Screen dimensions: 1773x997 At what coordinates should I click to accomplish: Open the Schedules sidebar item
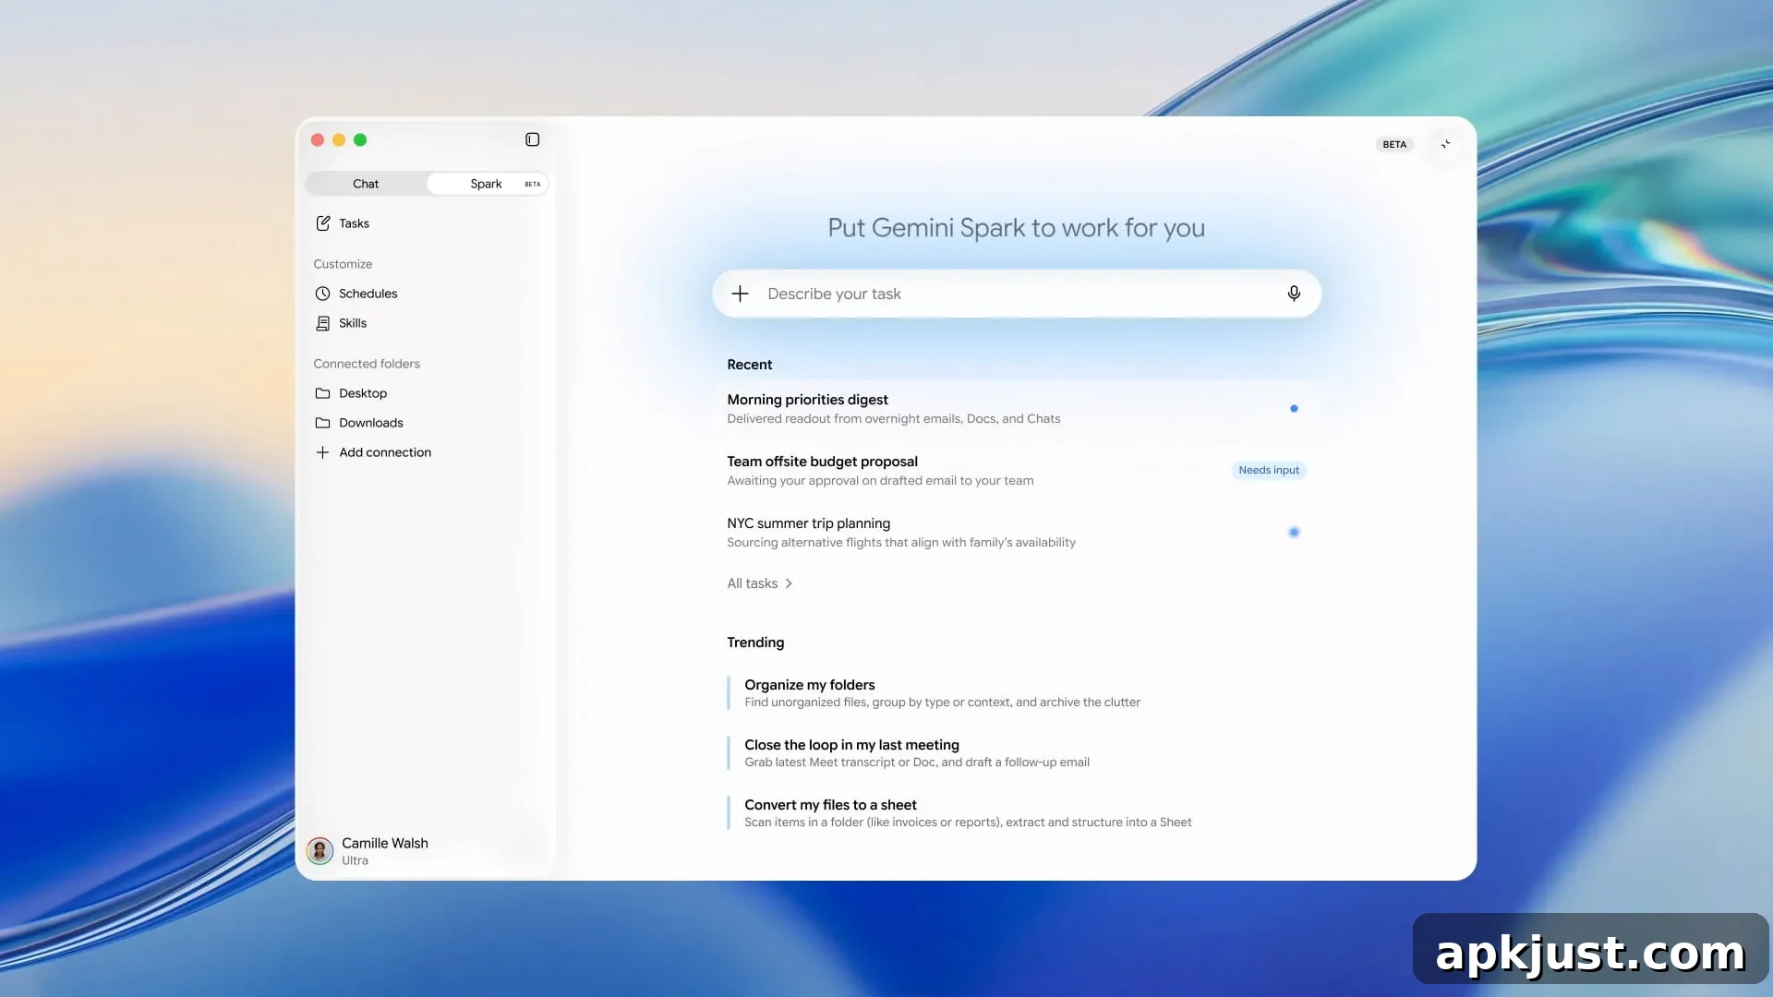coord(368,294)
